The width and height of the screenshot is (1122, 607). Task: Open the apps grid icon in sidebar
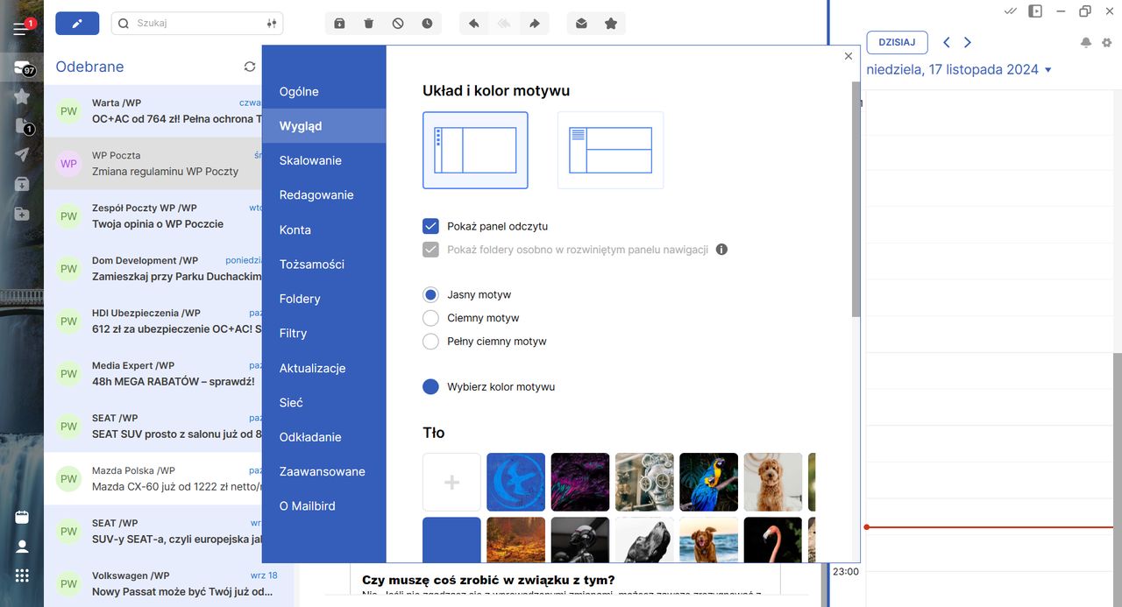pyautogui.click(x=22, y=575)
